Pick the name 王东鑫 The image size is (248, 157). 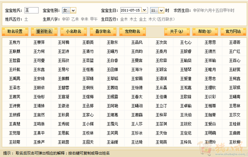click(x=39, y=70)
